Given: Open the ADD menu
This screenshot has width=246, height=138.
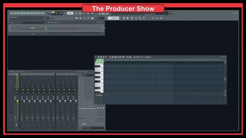Looking at the screenshot, I should coord(18,13).
